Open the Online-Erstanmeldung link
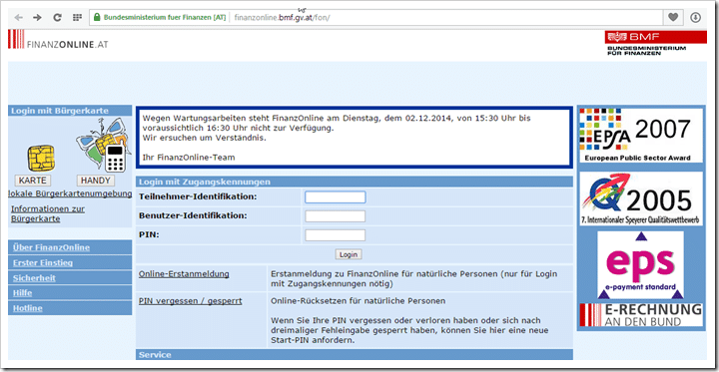 pyautogui.click(x=184, y=274)
